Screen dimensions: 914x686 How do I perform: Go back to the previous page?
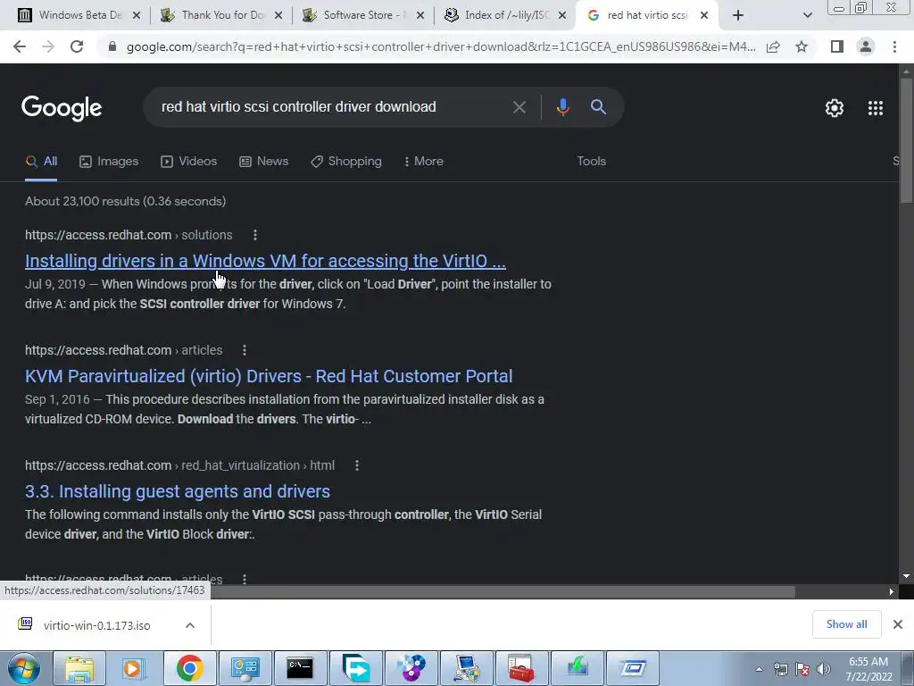20,46
